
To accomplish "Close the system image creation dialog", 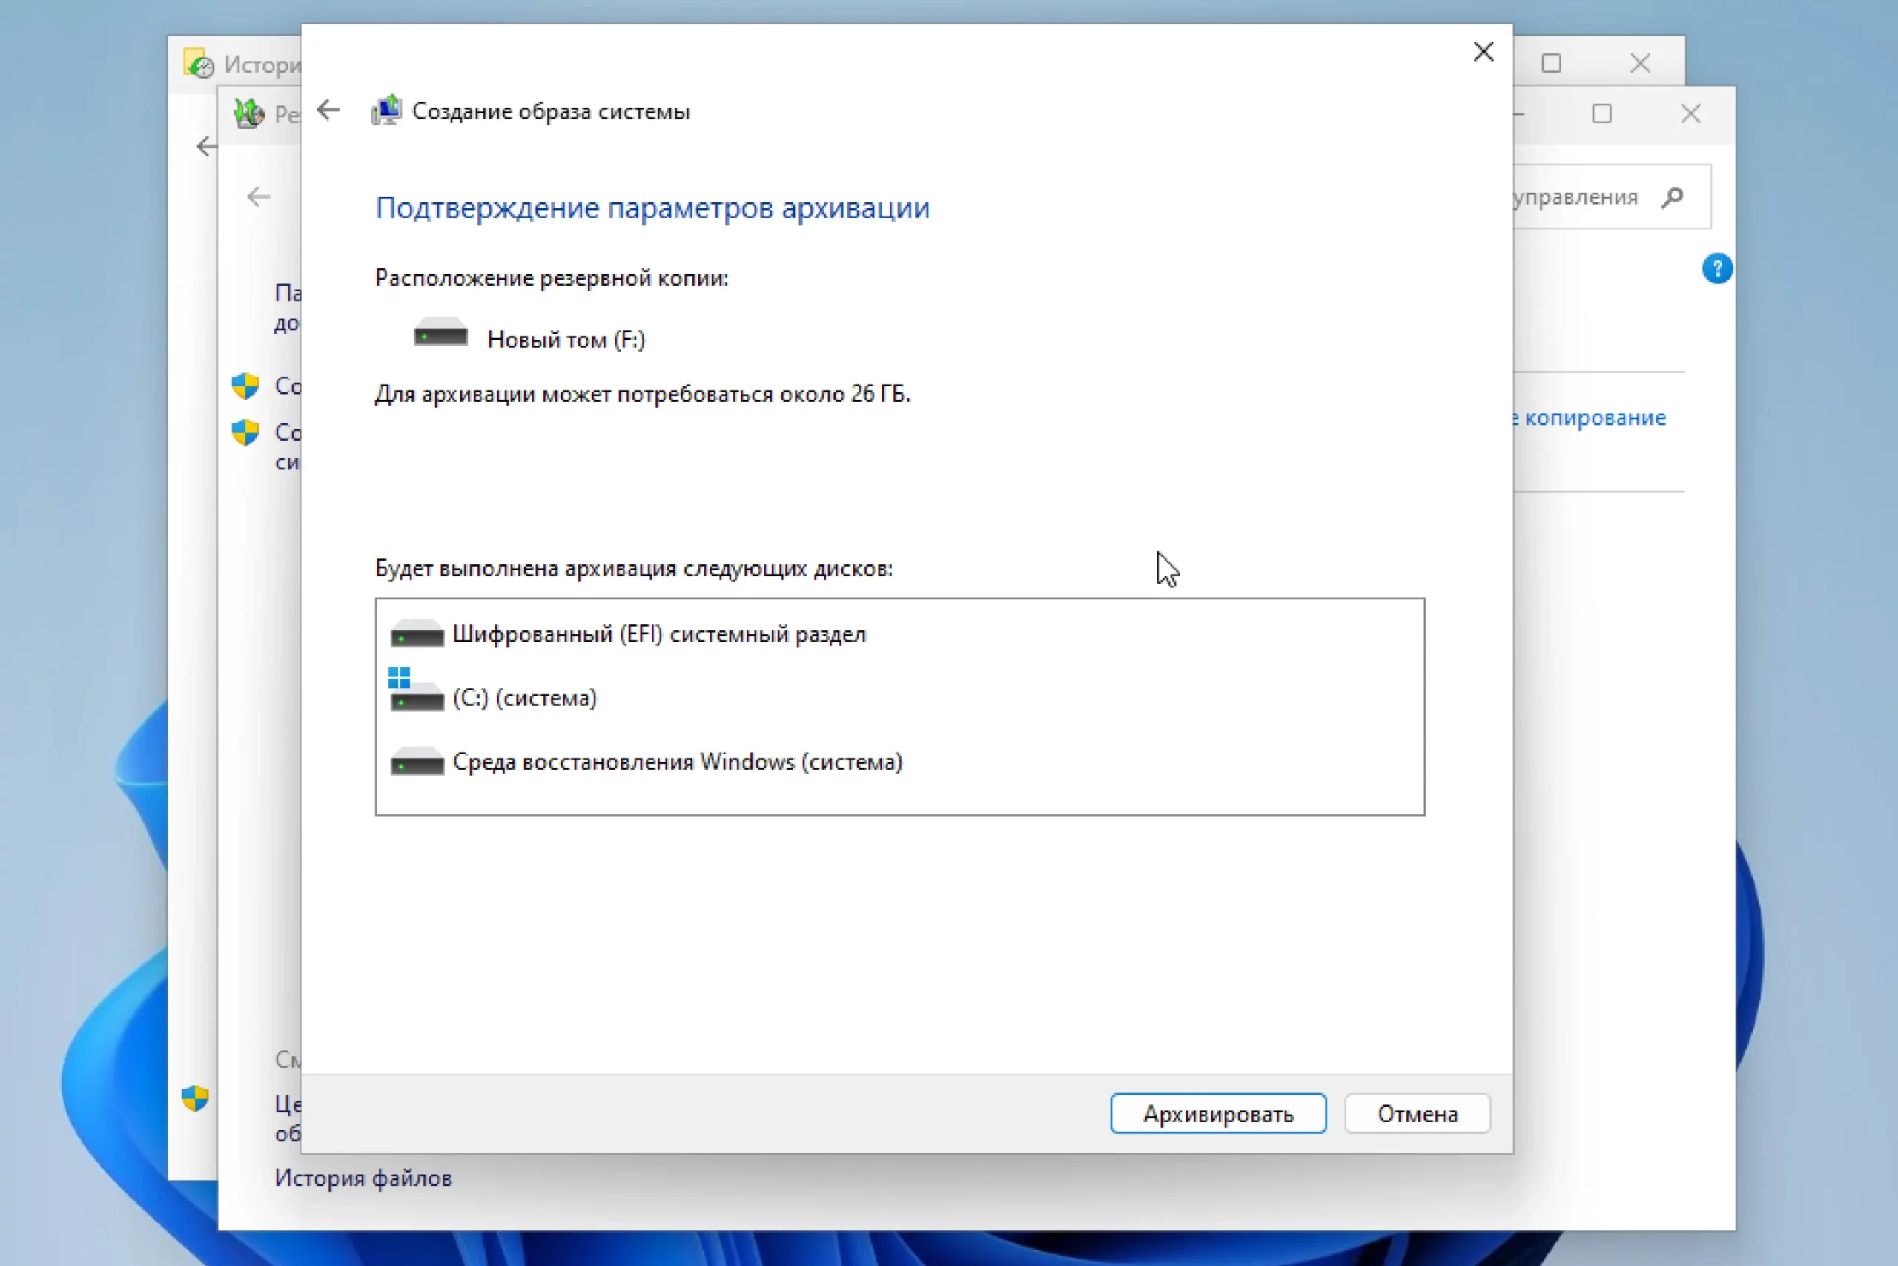I will (1482, 52).
